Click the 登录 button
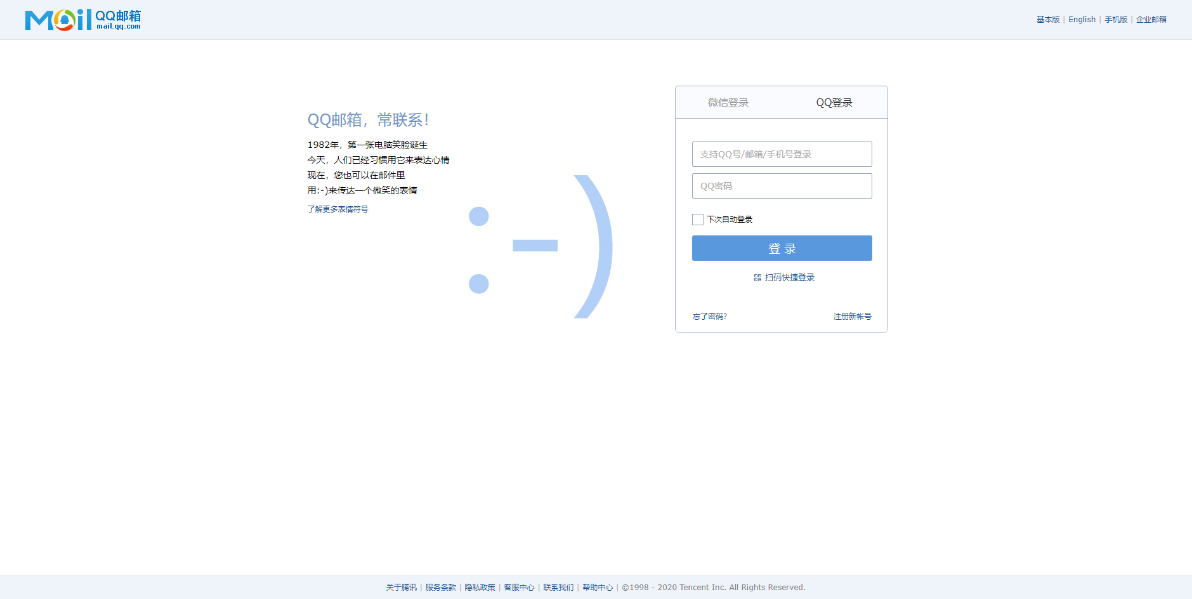Image resolution: width=1192 pixels, height=599 pixels. [x=782, y=248]
